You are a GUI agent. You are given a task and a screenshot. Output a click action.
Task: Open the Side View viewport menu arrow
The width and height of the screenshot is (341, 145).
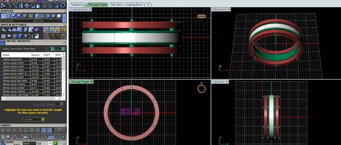[227, 82]
